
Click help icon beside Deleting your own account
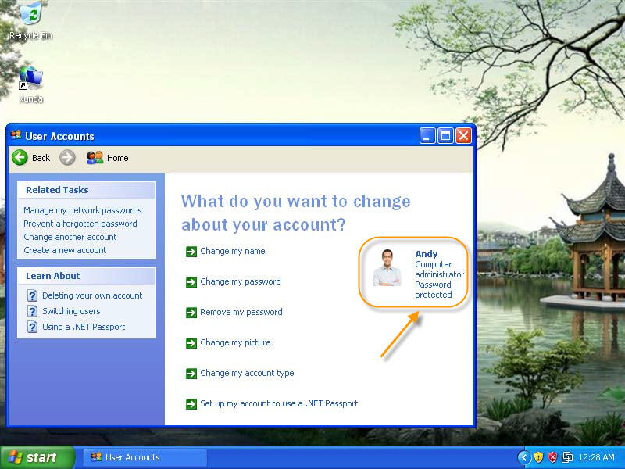click(32, 295)
